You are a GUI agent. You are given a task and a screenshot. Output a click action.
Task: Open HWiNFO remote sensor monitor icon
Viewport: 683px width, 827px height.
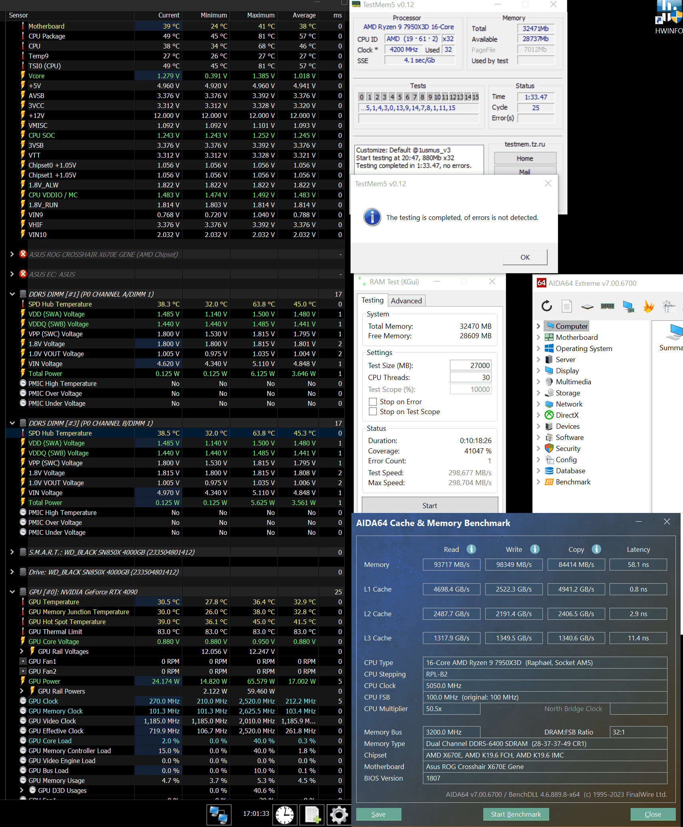(x=219, y=815)
